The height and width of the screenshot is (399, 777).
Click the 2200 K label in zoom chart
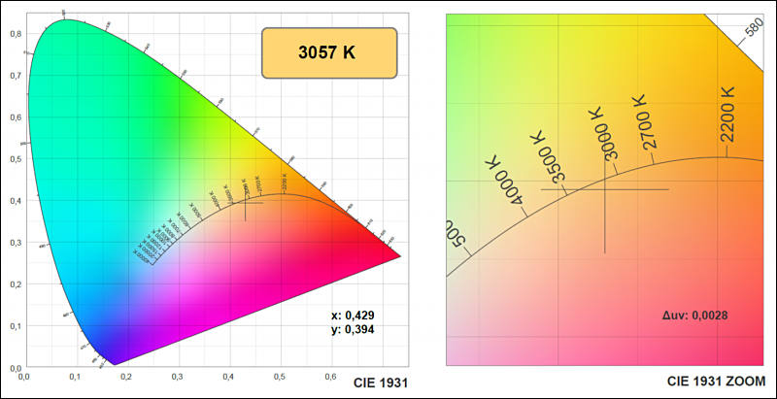click(726, 114)
